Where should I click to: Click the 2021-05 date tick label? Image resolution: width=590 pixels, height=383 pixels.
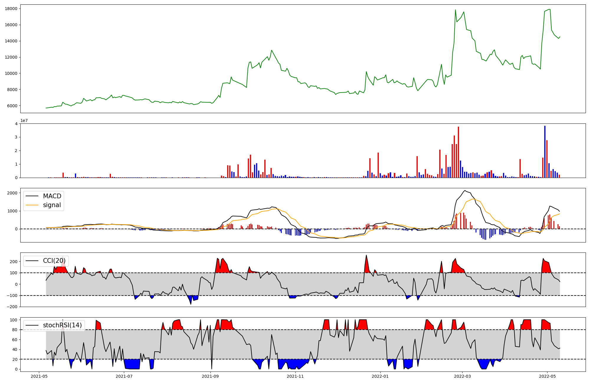click(x=39, y=376)
